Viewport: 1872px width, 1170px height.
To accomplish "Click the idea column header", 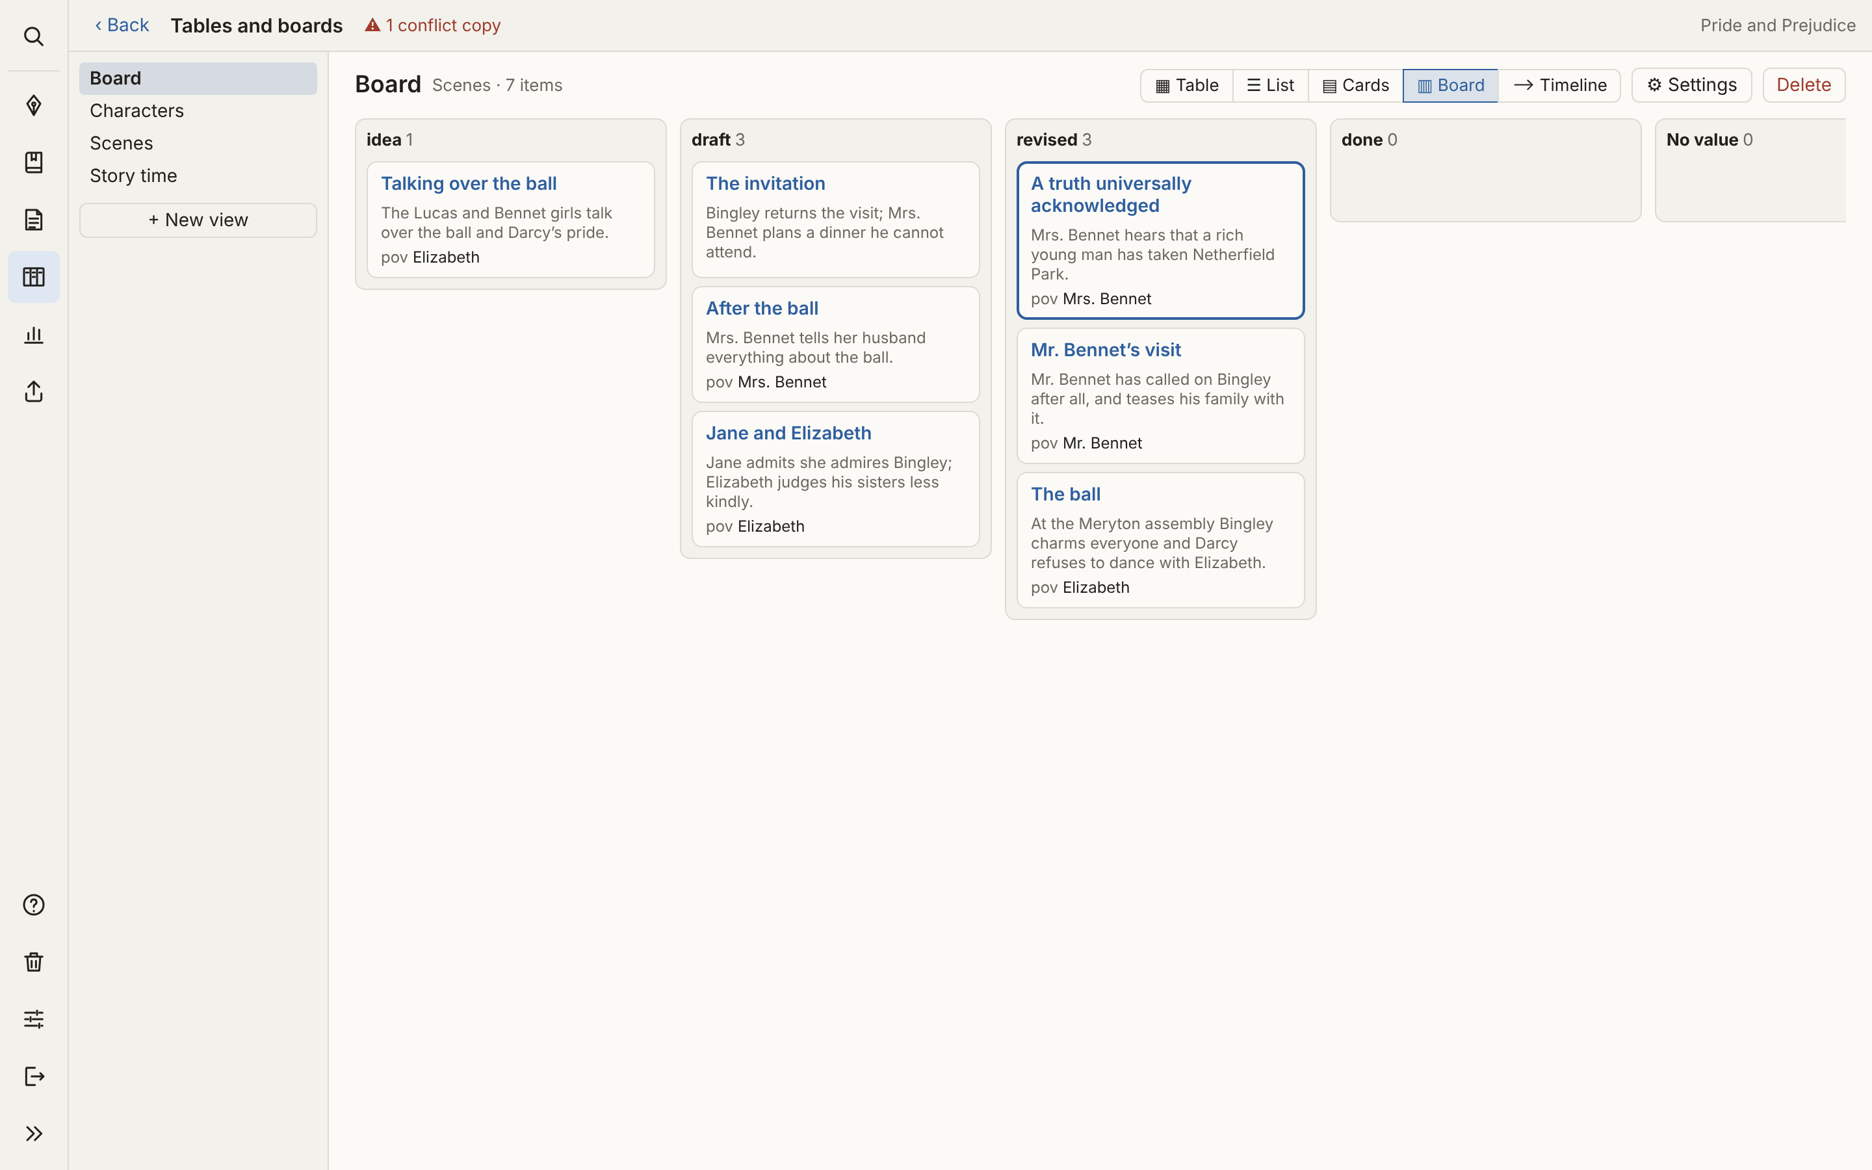I will [x=390, y=140].
